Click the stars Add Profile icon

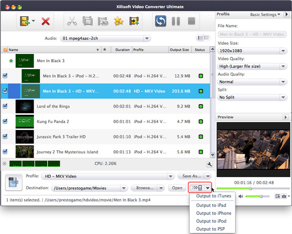(119, 21)
